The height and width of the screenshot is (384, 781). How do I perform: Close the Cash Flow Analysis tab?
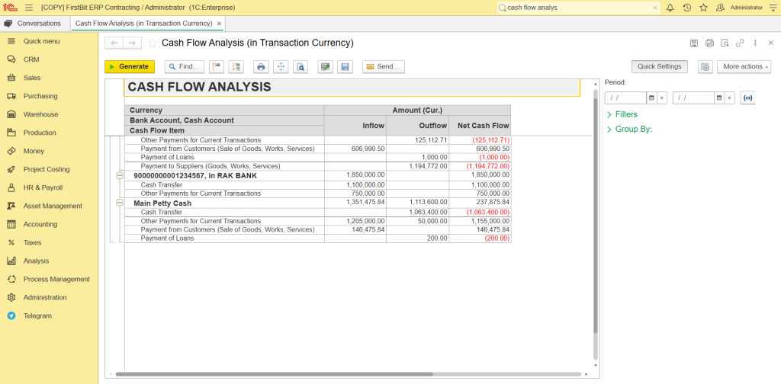(219, 24)
